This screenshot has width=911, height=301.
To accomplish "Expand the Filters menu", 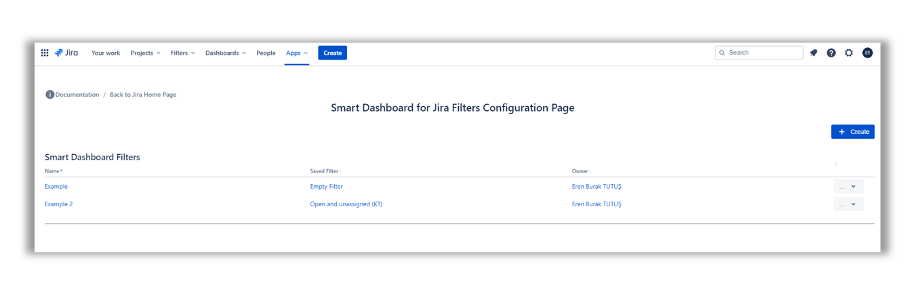I will tap(183, 53).
